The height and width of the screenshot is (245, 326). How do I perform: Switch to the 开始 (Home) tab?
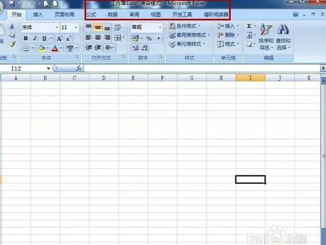point(16,14)
